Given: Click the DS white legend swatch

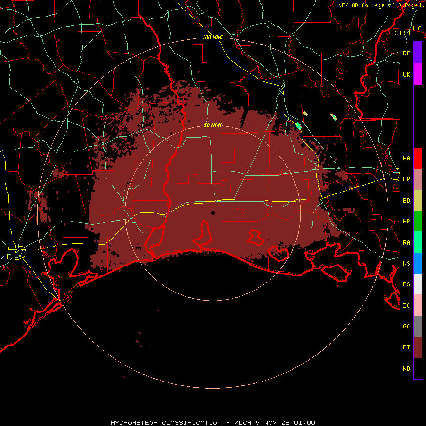Looking at the screenshot, I should (x=418, y=284).
